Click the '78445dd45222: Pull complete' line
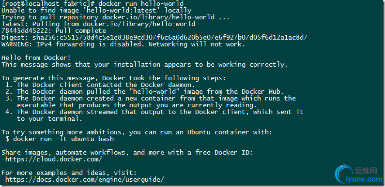 pyautogui.click(x=54, y=31)
